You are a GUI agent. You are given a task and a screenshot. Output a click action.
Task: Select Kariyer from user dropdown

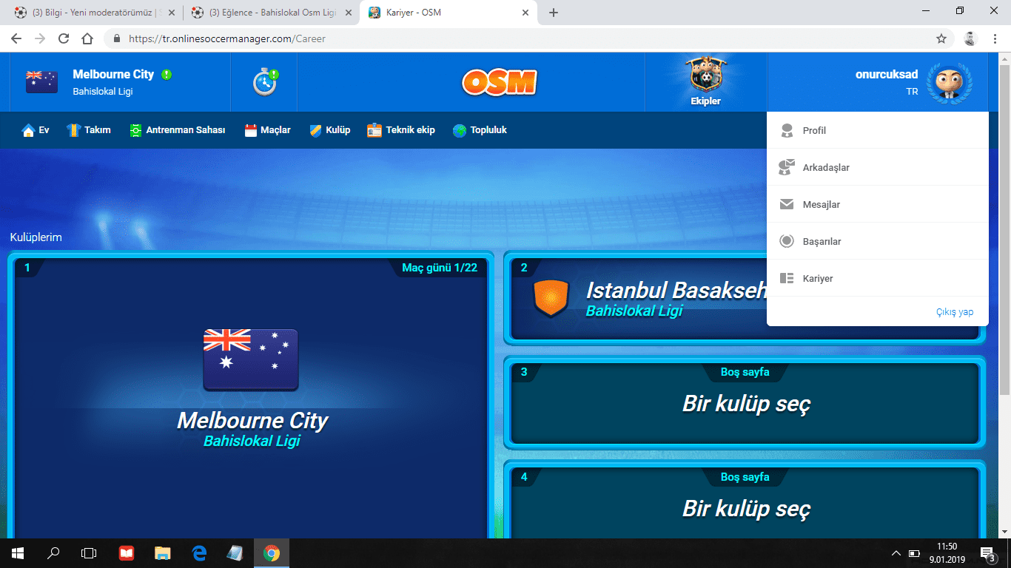tap(878, 278)
